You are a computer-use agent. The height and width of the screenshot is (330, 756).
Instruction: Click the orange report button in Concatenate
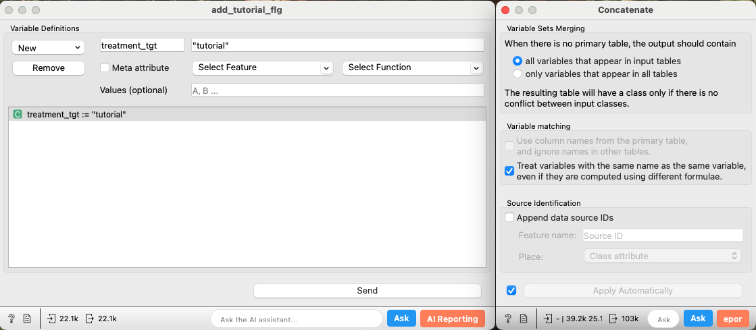coord(732,319)
